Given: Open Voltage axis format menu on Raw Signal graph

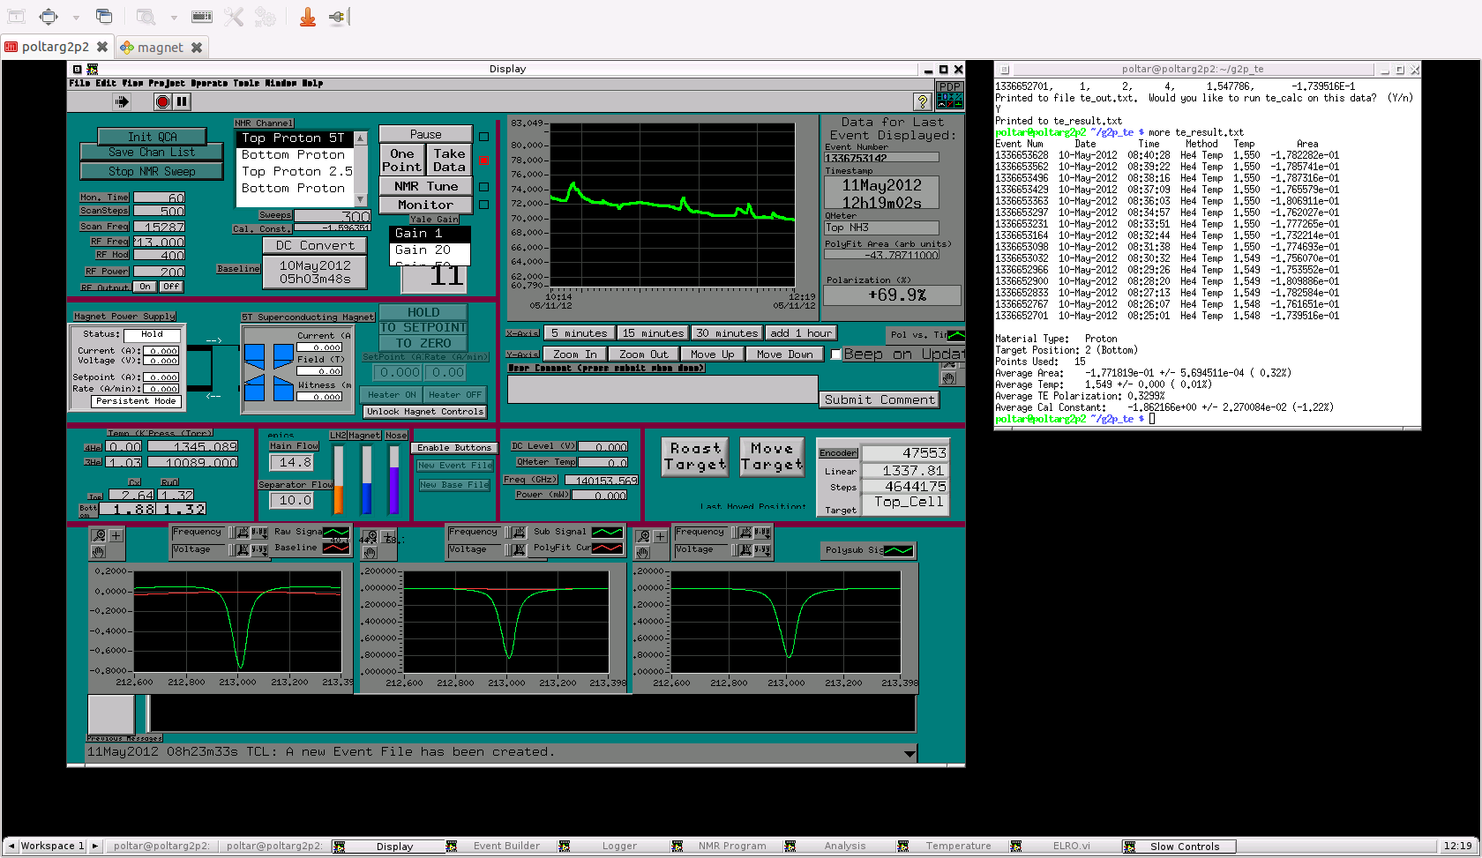Looking at the screenshot, I should click(x=258, y=549).
